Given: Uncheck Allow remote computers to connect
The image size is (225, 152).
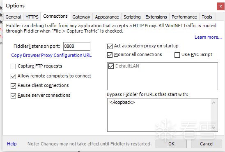Looking at the screenshot, I should (14, 76).
